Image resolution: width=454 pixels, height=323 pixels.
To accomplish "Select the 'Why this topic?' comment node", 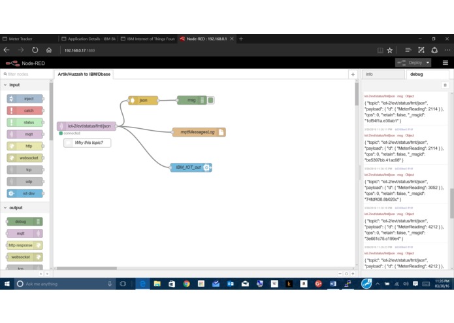I will coord(87,143).
